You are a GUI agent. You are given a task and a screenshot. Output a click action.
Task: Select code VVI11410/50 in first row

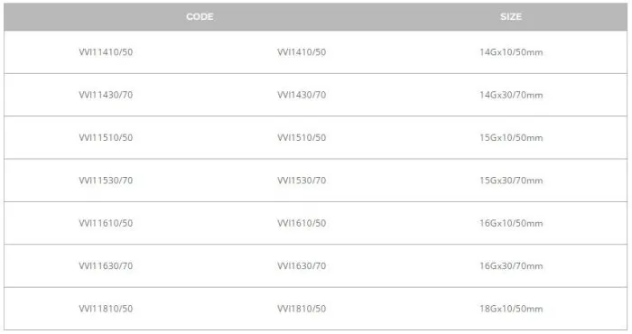pos(106,52)
